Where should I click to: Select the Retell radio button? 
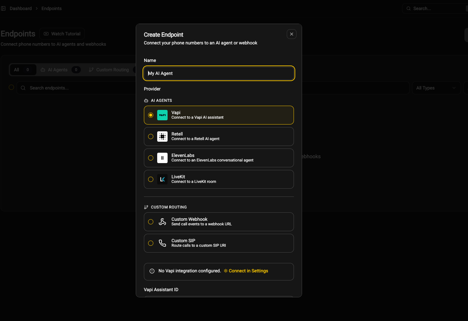(151, 137)
